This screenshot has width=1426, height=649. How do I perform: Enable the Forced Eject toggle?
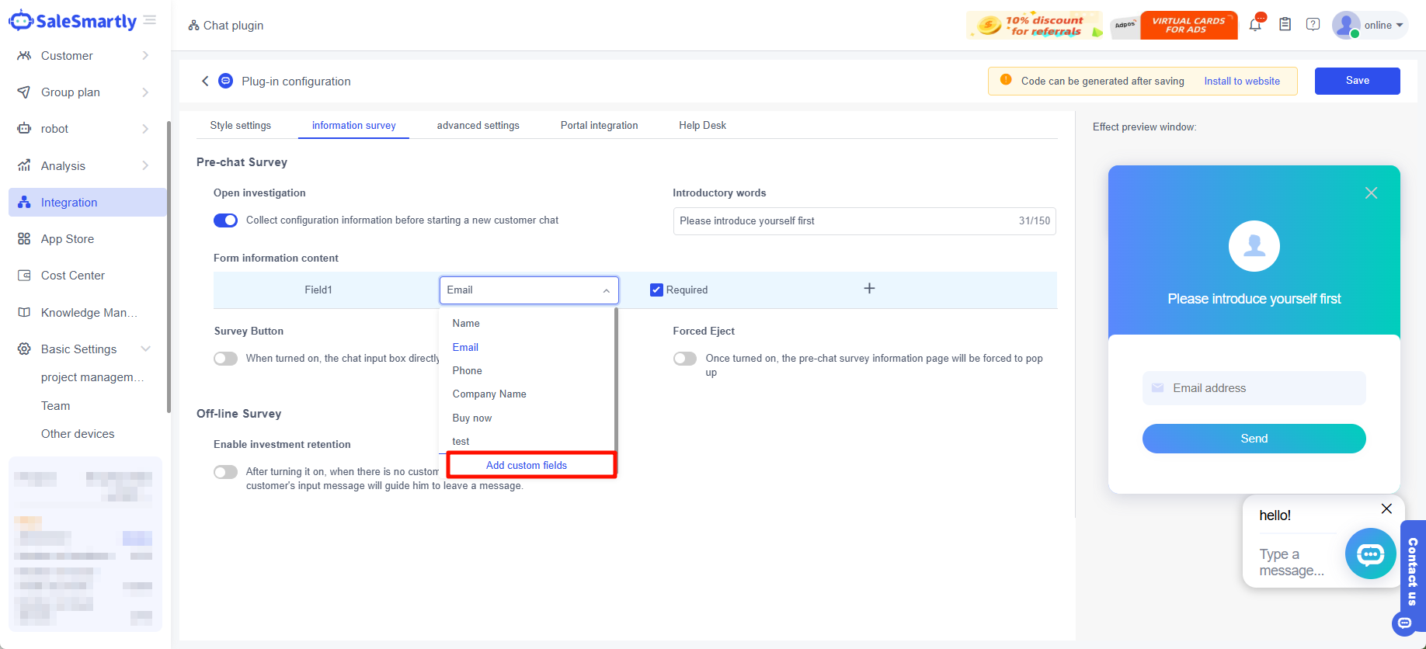685,359
